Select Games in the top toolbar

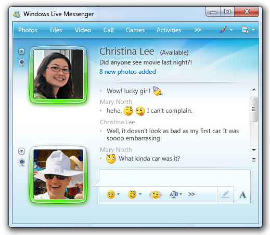tap(135, 30)
